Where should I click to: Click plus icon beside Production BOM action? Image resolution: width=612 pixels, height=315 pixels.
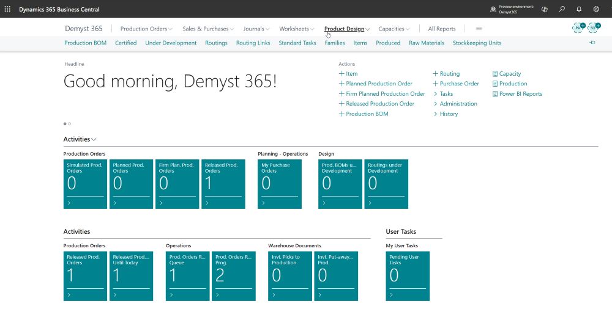coord(341,114)
